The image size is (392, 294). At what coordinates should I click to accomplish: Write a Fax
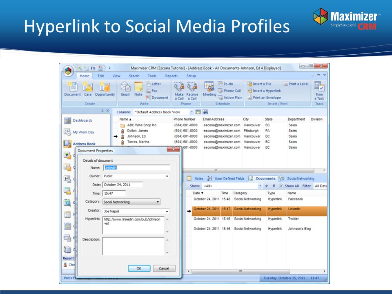[152, 91]
